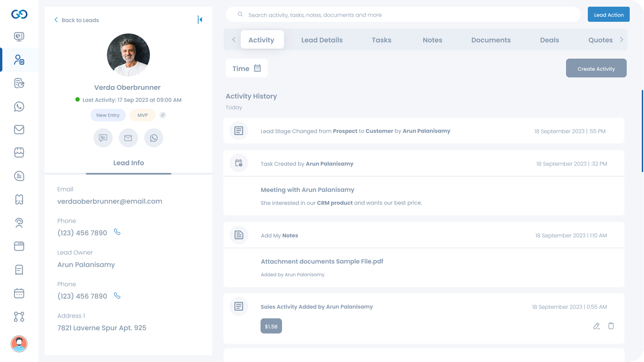Go back via Back to Leads link

[76, 20]
